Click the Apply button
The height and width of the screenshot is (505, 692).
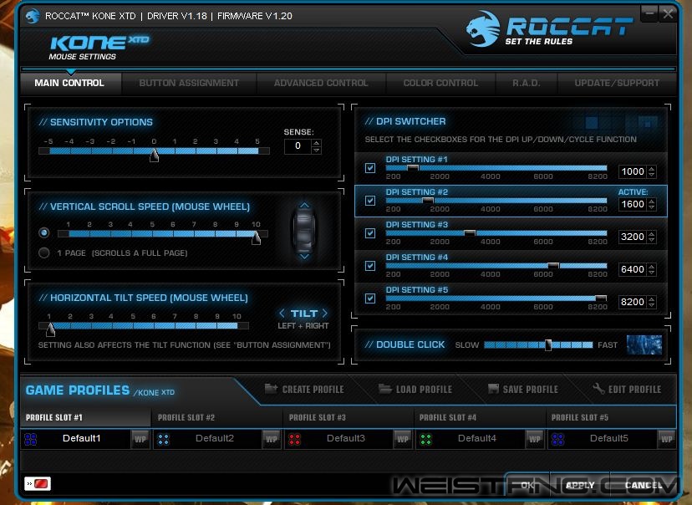(580, 485)
